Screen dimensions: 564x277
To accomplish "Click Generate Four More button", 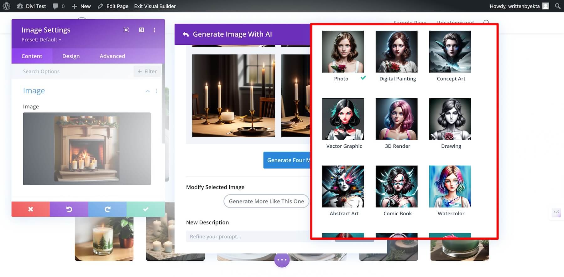I will (287, 160).
